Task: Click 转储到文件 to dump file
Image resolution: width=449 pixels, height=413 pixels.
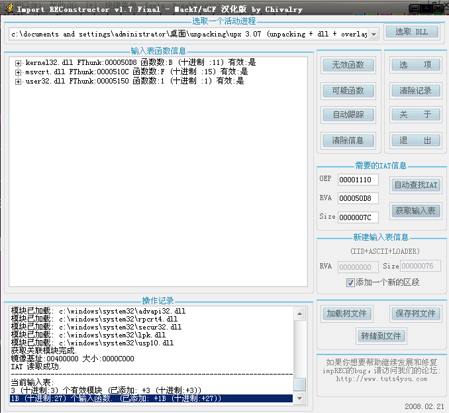Action: pos(381,336)
